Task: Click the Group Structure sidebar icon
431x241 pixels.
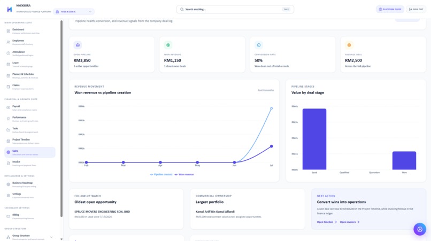Action: point(8,237)
